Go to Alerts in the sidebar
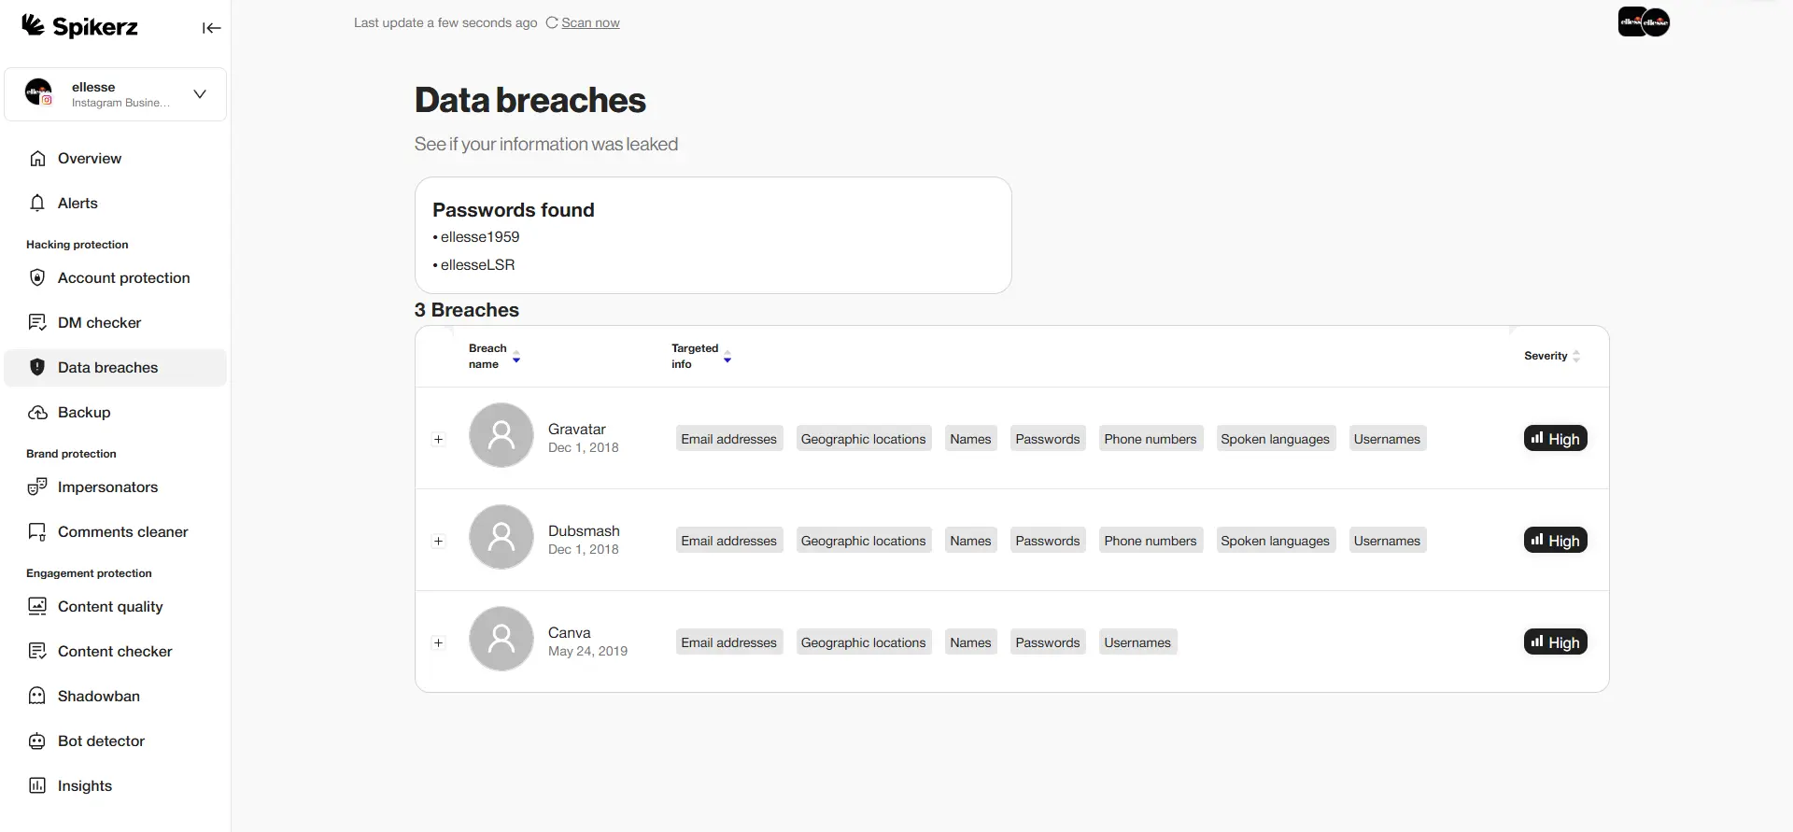The height and width of the screenshot is (832, 1793). (116, 204)
